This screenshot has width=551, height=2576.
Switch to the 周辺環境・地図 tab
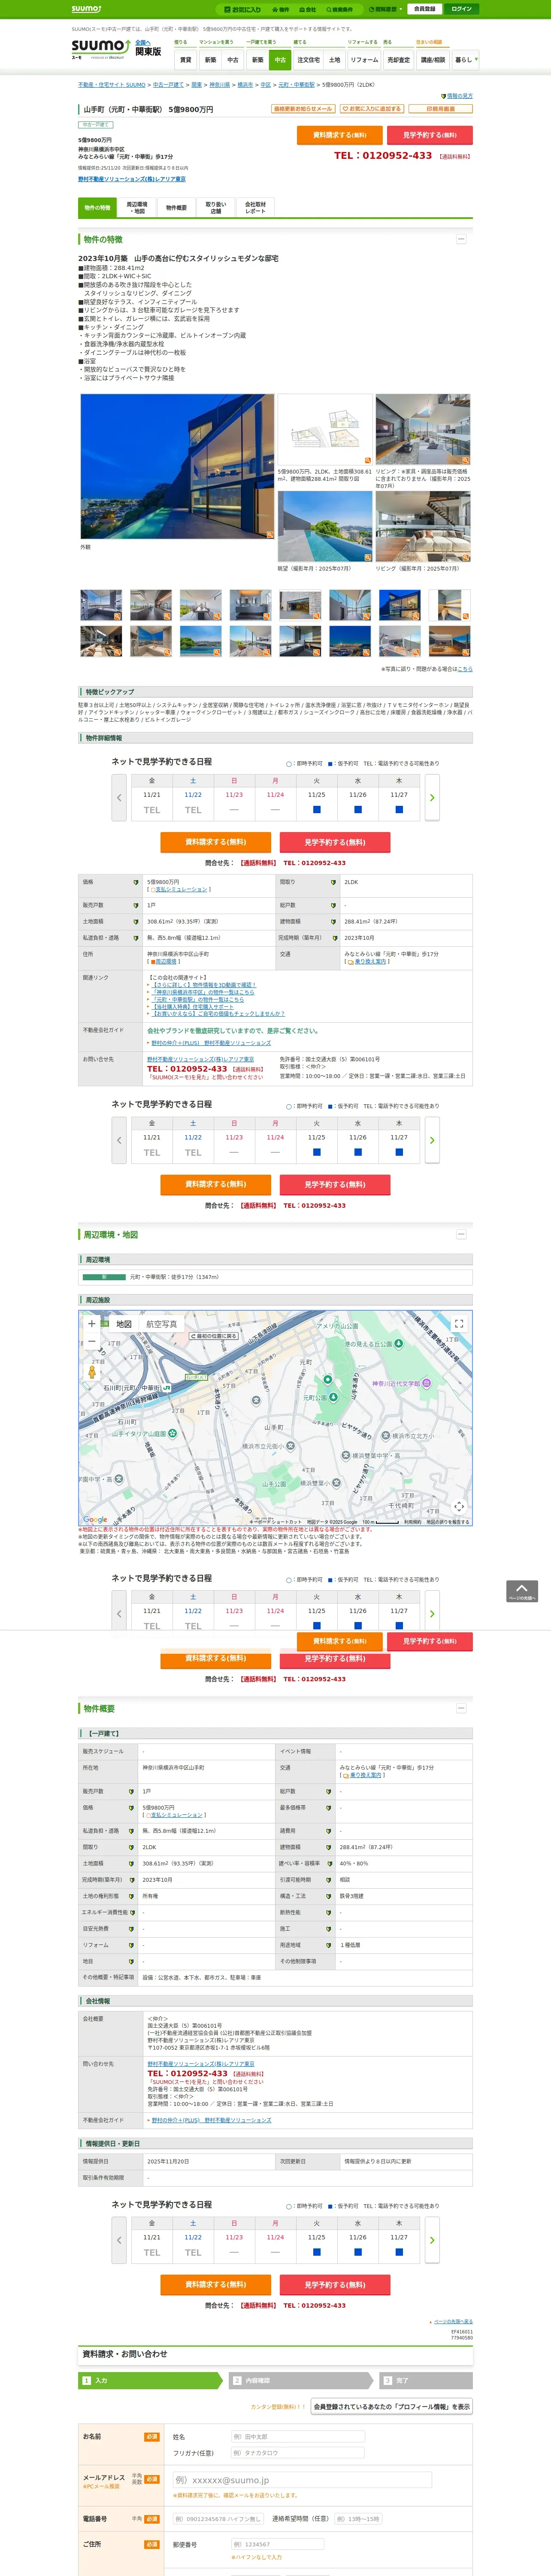point(137,208)
